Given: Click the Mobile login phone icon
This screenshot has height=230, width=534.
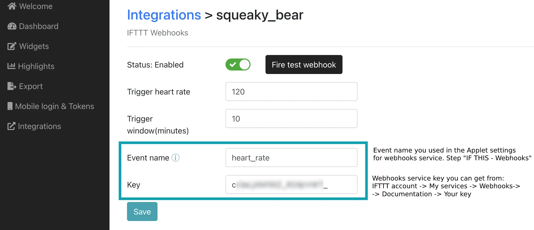Looking at the screenshot, I should pos(10,106).
